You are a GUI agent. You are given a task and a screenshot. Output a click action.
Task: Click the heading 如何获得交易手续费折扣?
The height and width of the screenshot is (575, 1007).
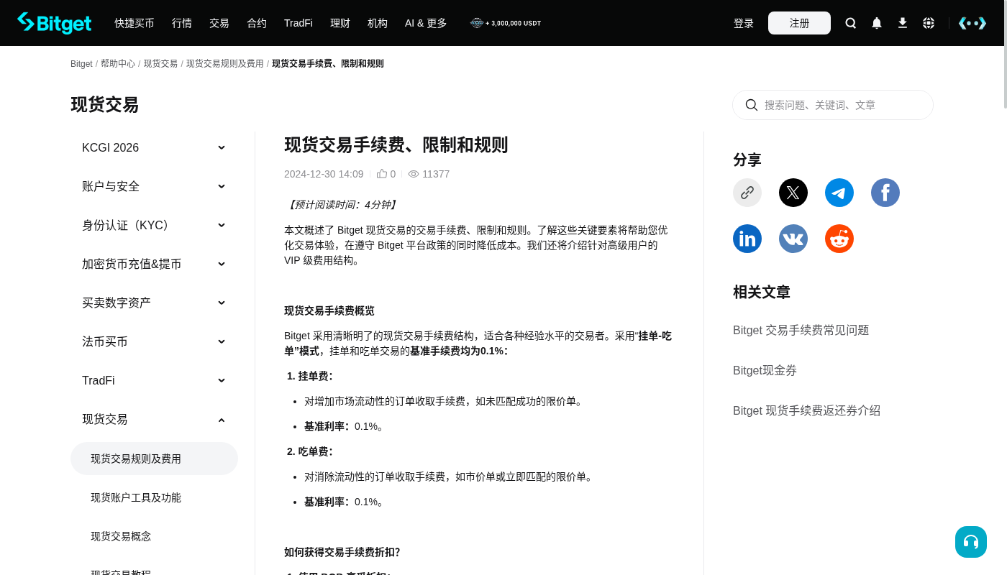[342, 552]
